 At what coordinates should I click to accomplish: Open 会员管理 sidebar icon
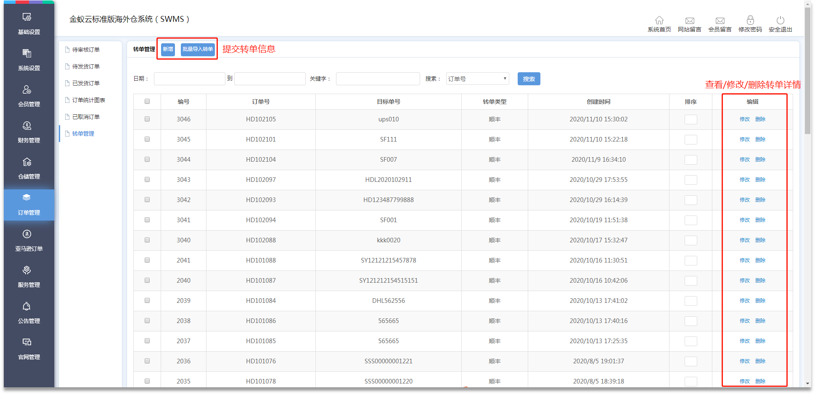29,96
